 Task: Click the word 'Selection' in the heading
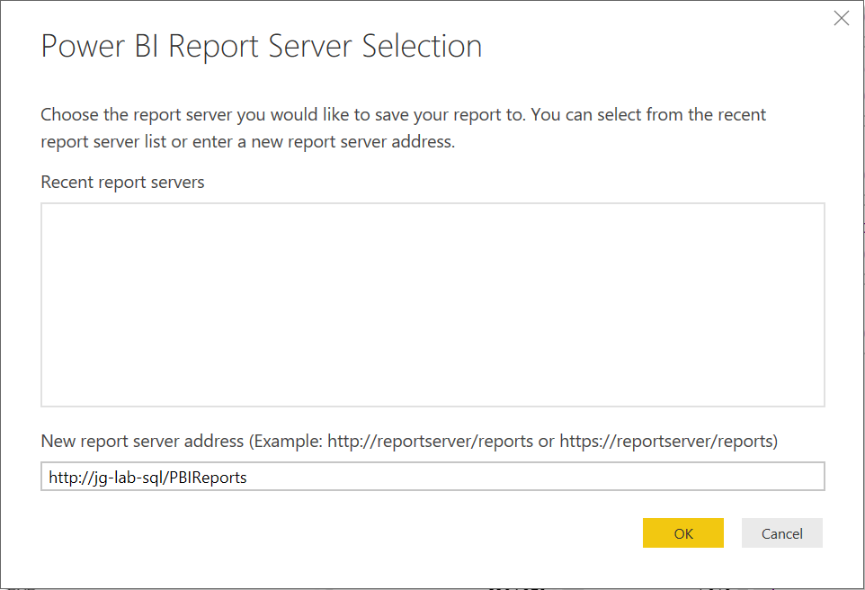point(422,46)
